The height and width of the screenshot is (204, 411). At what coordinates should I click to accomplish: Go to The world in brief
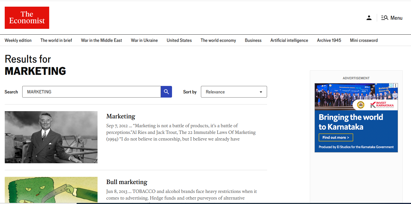(56, 40)
